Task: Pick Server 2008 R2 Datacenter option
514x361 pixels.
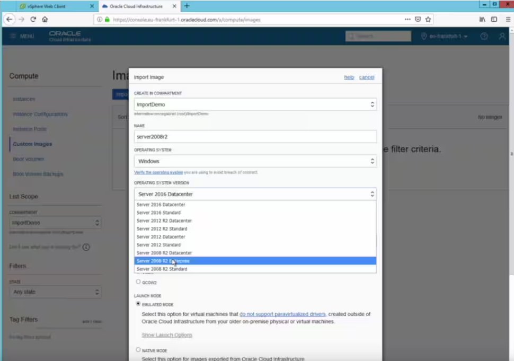Action: [x=255, y=253]
